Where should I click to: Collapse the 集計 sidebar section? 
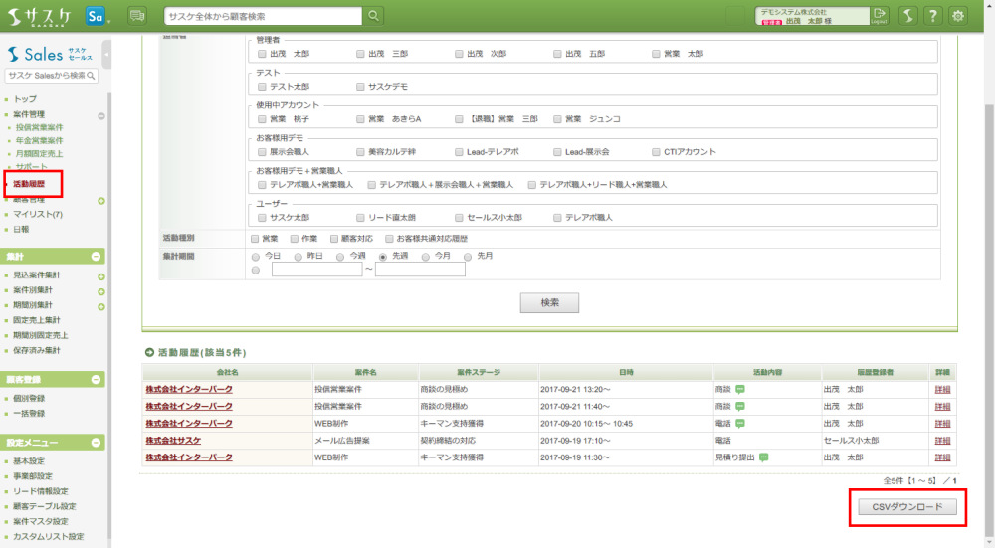point(97,257)
